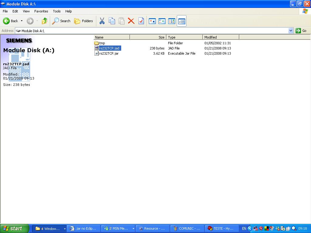Click the 'Executable Jar File' type cell
This screenshot has height=233, width=311.
point(182,53)
